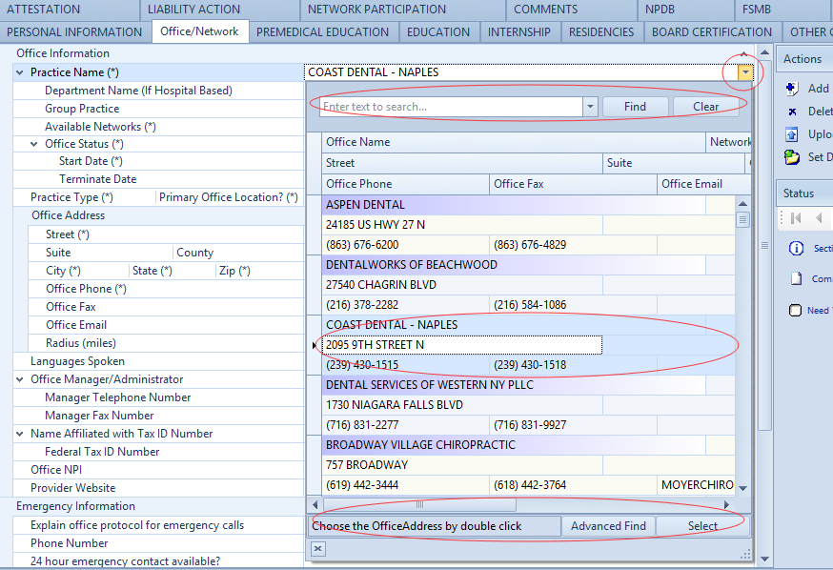Click the Office Name column header

pyautogui.click(x=513, y=142)
